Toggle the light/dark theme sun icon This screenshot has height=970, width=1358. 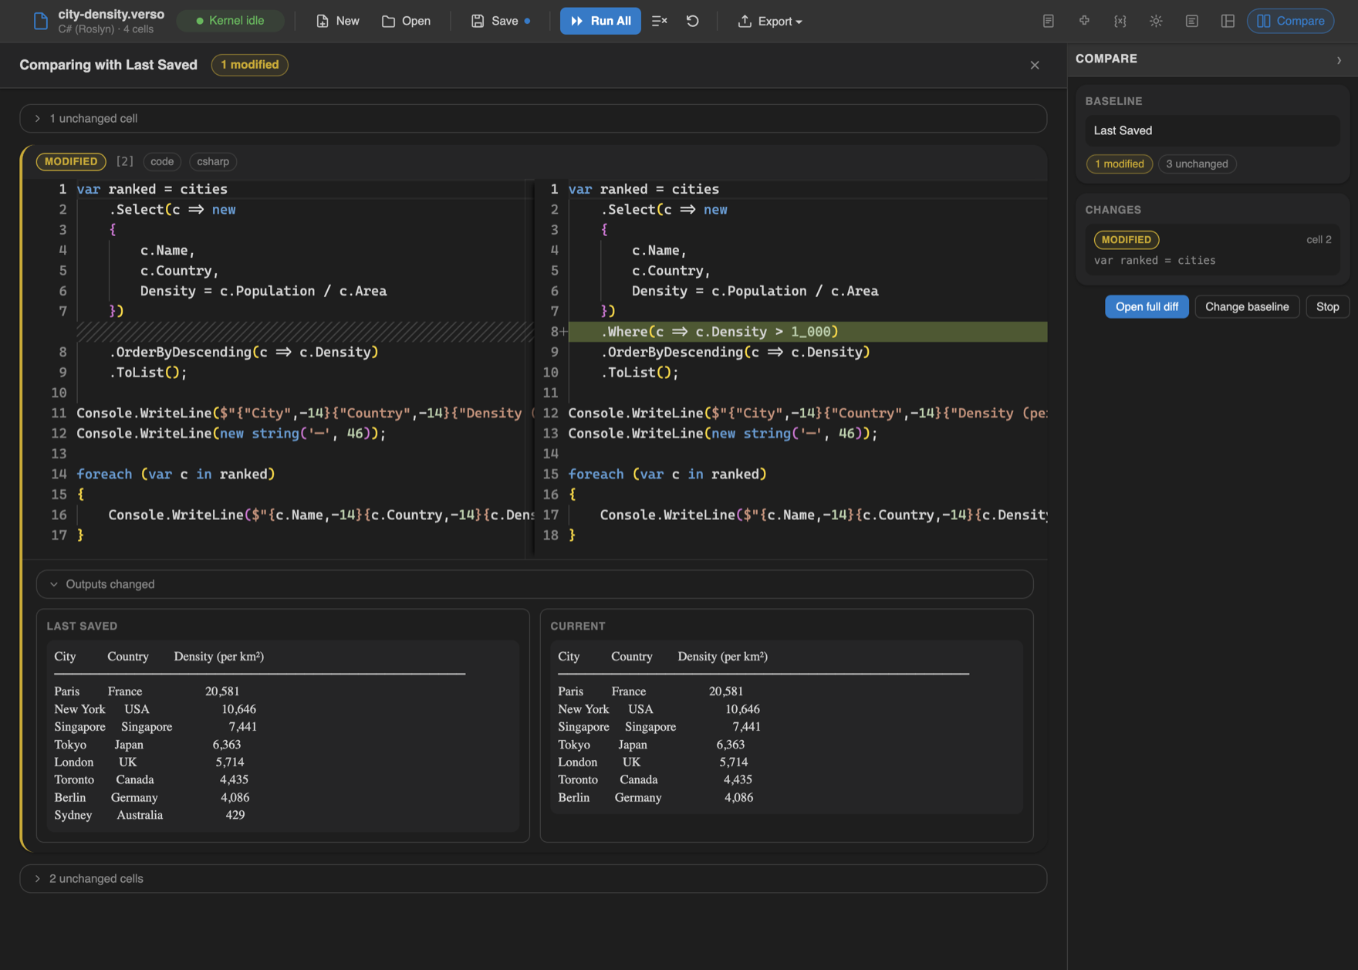click(1156, 21)
